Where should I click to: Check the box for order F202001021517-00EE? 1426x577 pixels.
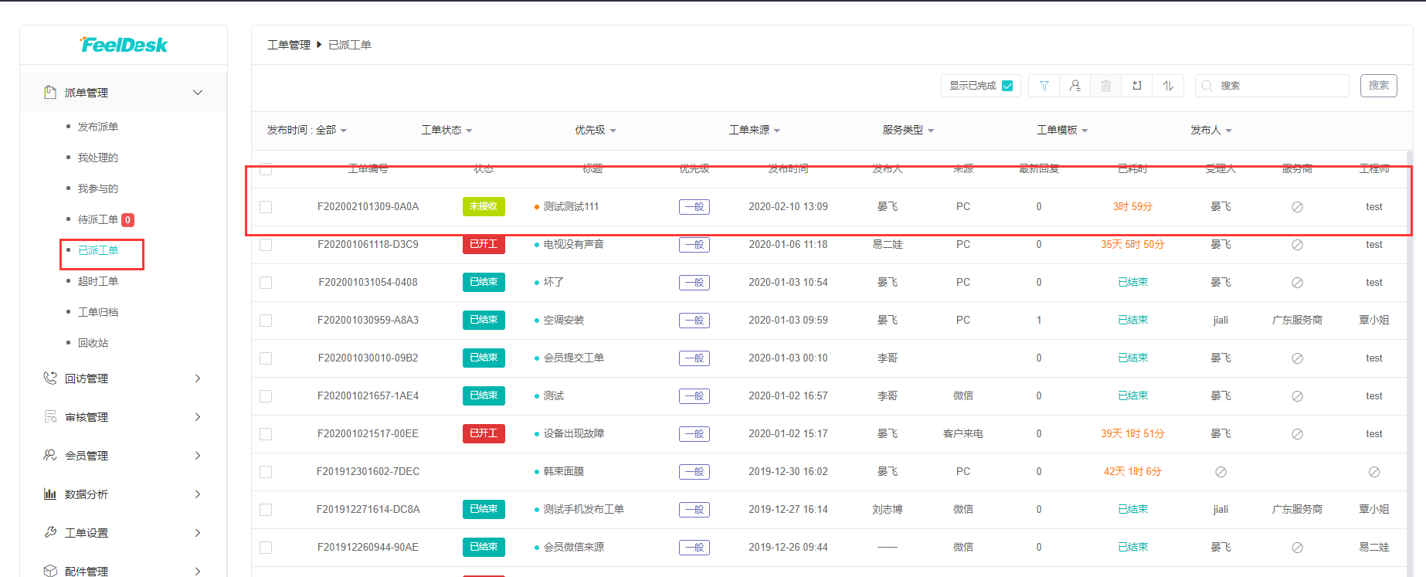click(x=266, y=434)
